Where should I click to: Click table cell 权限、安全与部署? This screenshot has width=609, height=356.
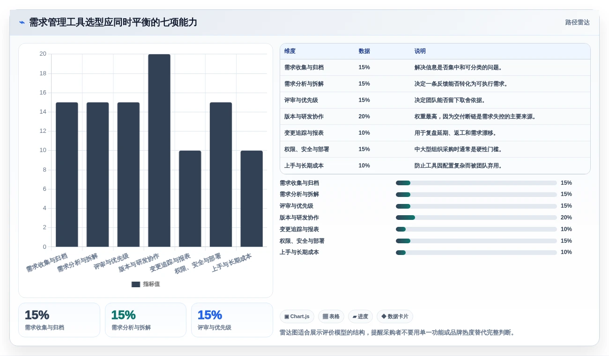pyautogui.click(x=307, y=149)
